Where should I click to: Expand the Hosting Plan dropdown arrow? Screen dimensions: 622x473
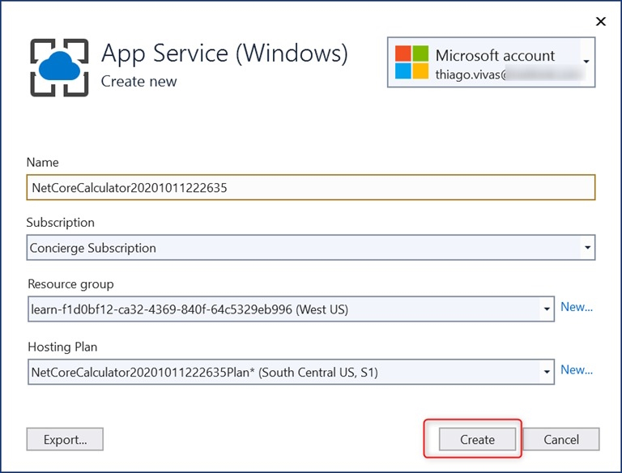point(545,372)
